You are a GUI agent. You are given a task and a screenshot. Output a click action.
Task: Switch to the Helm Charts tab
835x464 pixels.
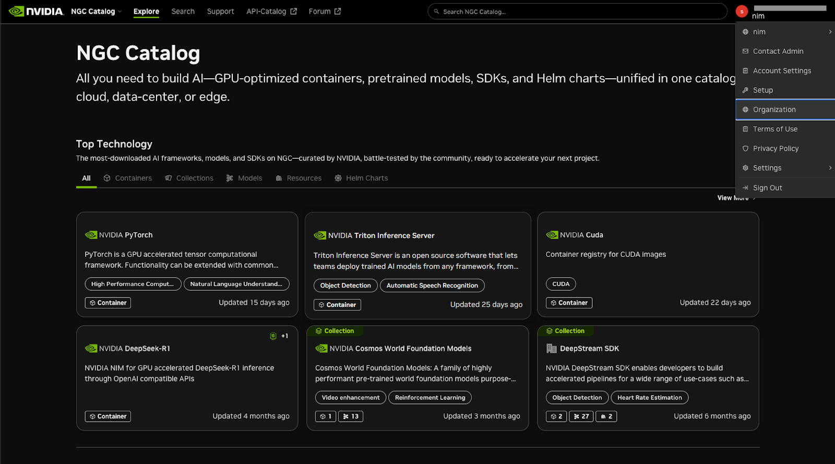coord(361,179)
